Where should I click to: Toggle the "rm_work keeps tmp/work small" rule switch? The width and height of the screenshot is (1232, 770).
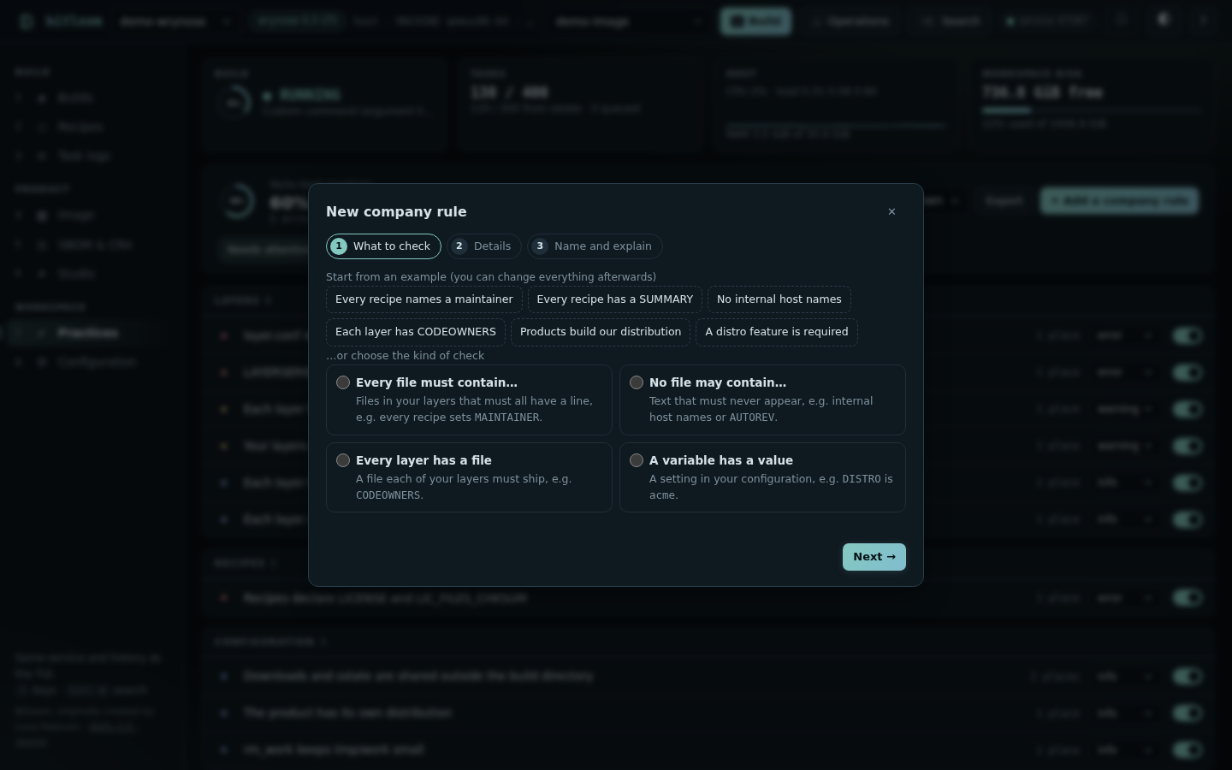pyautogui.click(x=1188, y=750)
